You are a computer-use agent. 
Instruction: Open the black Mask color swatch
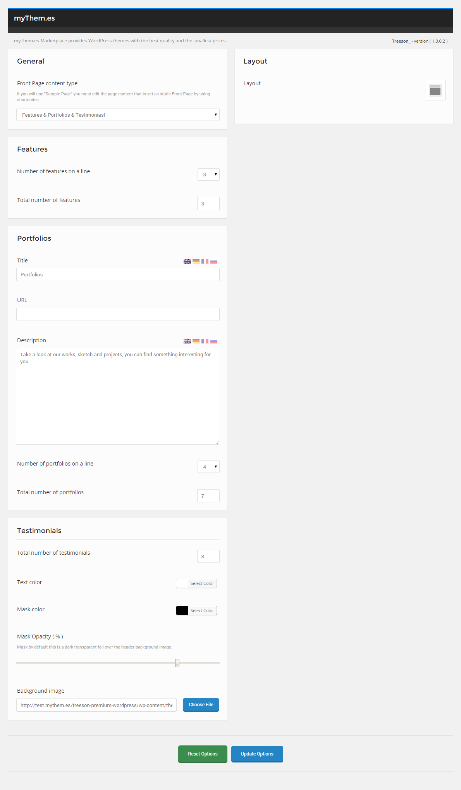click(x=182, y=611)
